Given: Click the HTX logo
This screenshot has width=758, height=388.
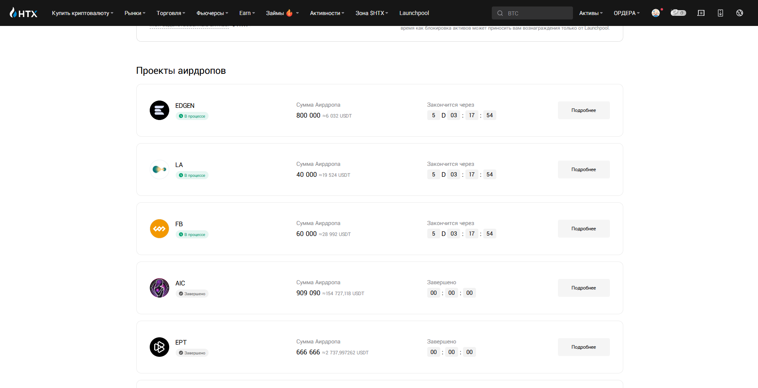Looking at the screenshot, I should [x=24, y=13].
